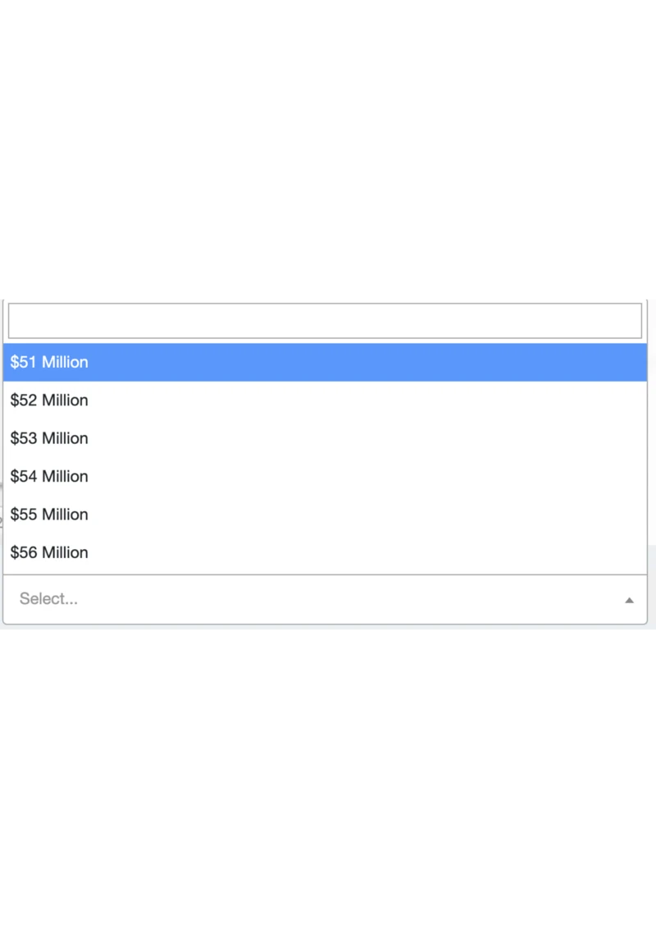Set value to $54 Million

tap(49, 476)
